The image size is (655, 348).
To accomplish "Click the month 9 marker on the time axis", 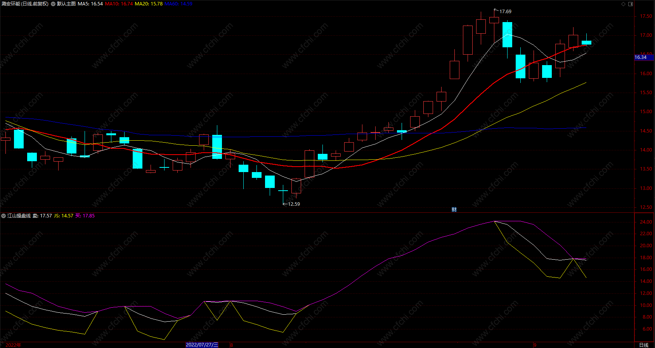I will tap(535, 345).
